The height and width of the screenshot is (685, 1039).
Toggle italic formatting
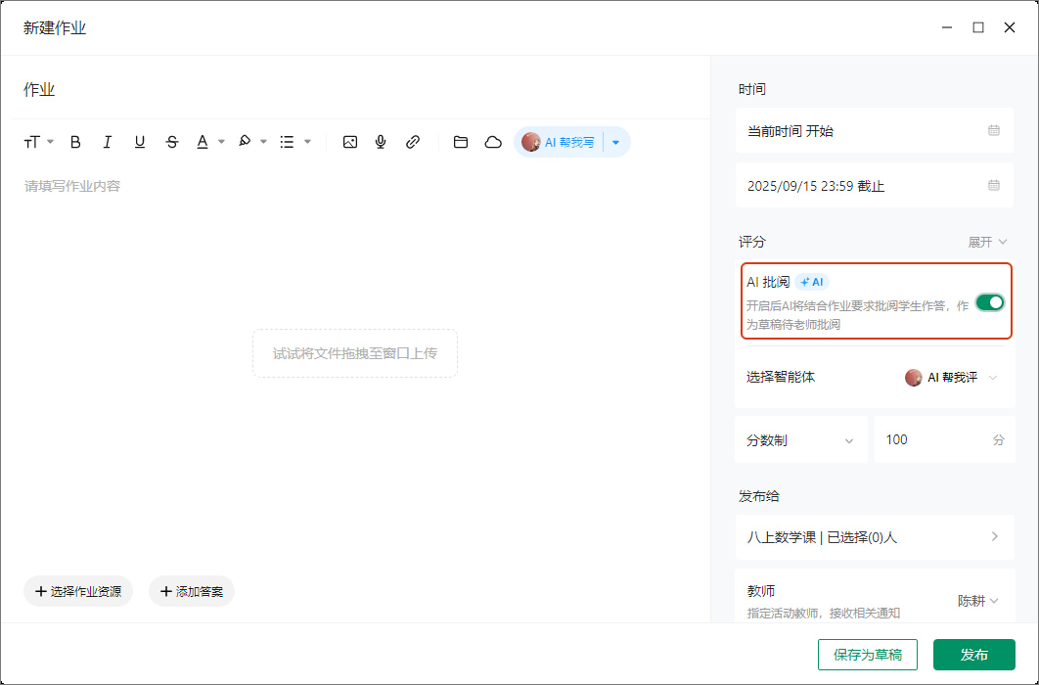pyautogui.click(x=108, y=142)
